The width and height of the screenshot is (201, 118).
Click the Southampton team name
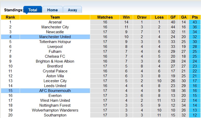tap(55, 115)
